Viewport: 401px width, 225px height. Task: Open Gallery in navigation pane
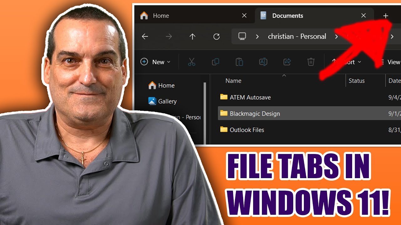(x=163, y=101)
